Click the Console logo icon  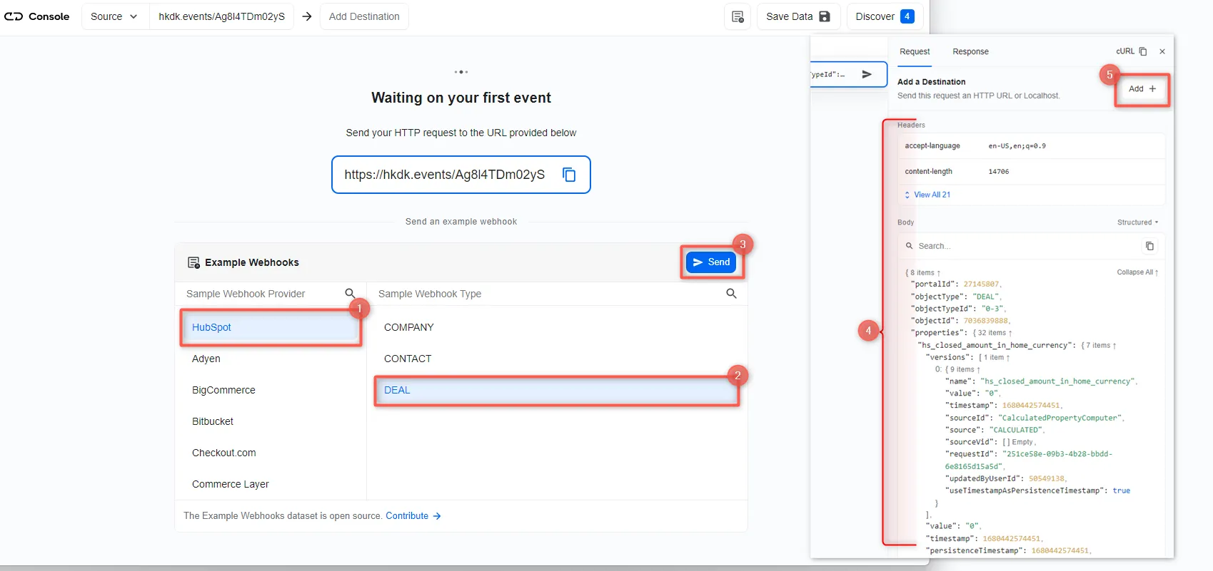(x=14, y=16)
